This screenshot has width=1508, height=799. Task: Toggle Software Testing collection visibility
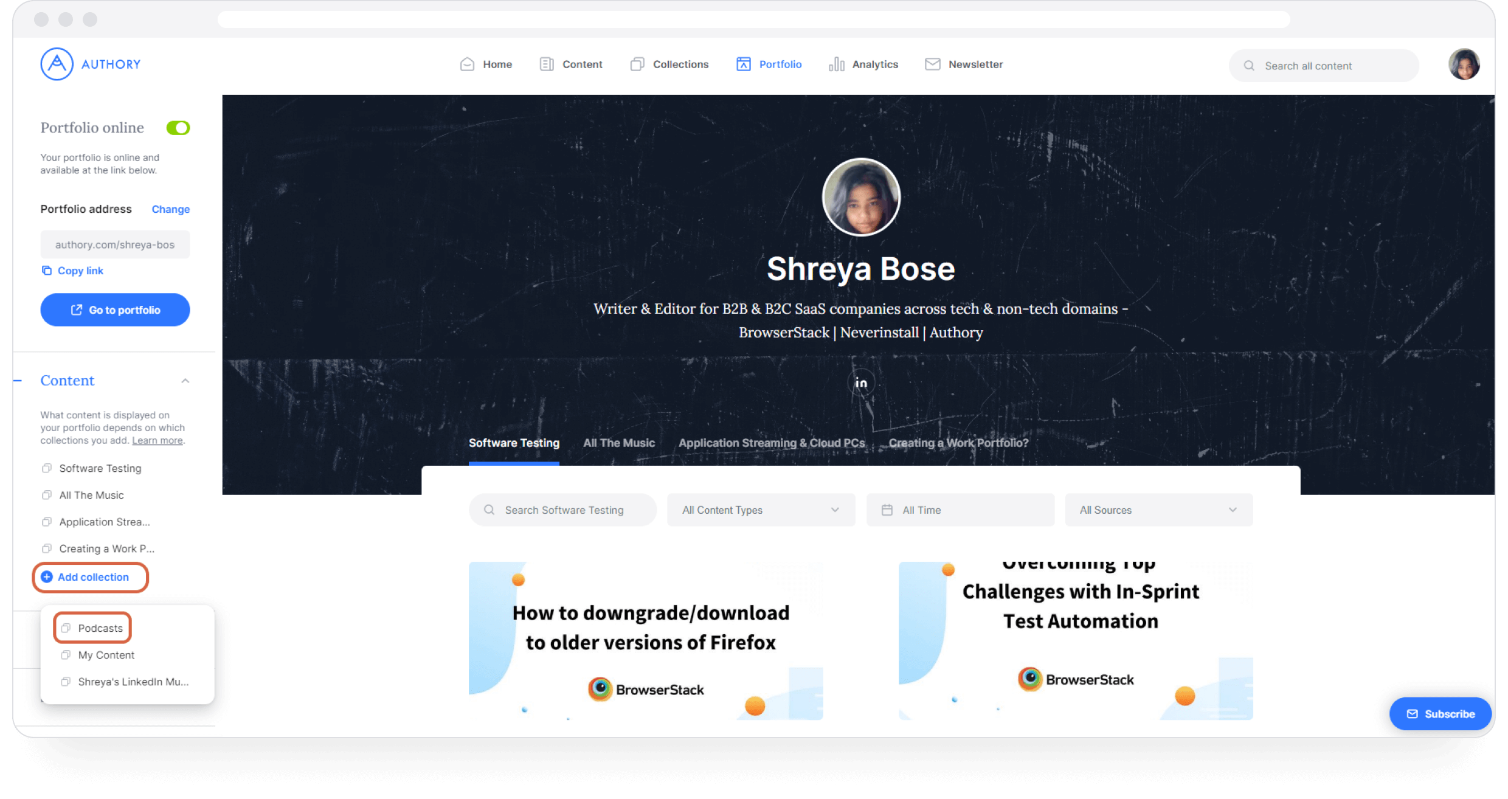pyautogui.click(x=47, y=467)
